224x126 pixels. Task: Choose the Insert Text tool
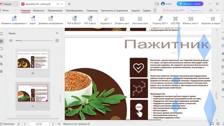(x=122, y=20)
